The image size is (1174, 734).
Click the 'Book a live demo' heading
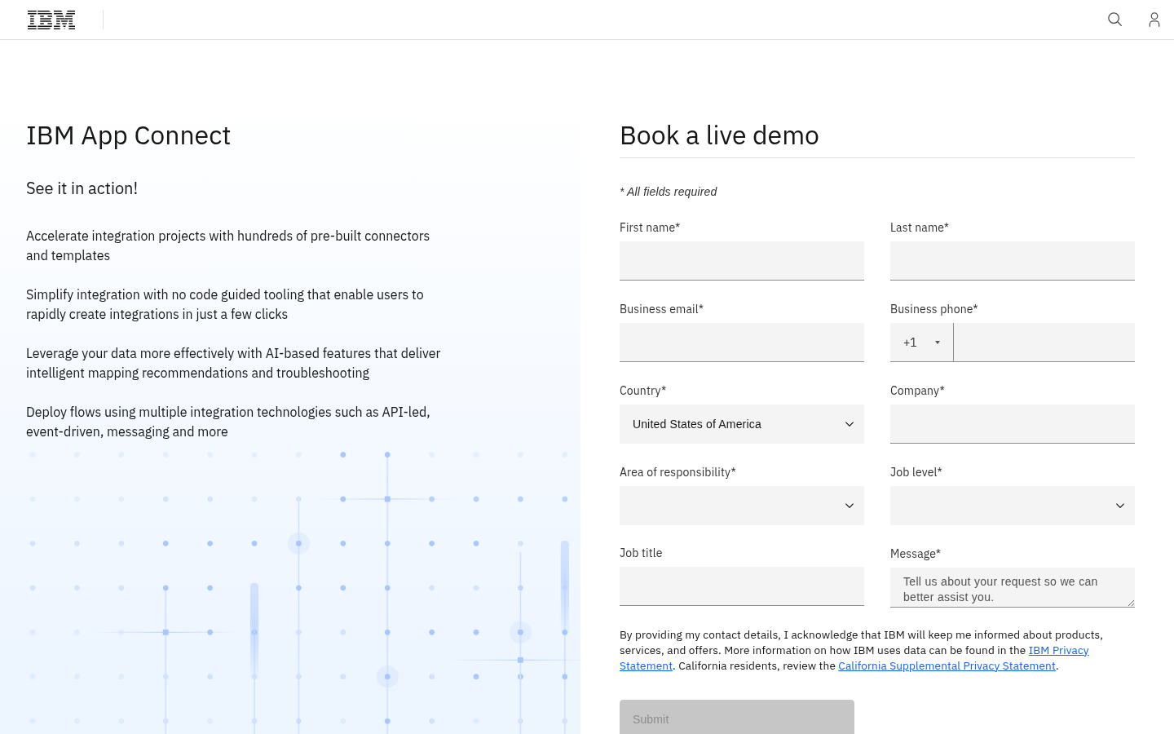point(719,135)
